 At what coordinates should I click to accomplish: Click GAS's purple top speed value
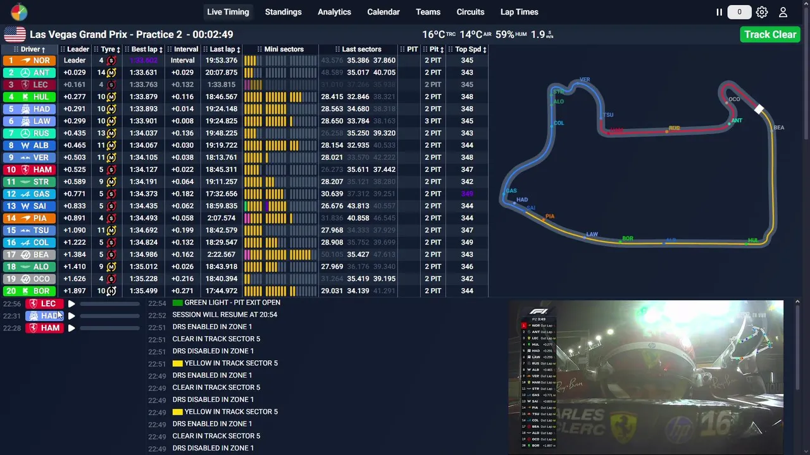coord(467,194)
